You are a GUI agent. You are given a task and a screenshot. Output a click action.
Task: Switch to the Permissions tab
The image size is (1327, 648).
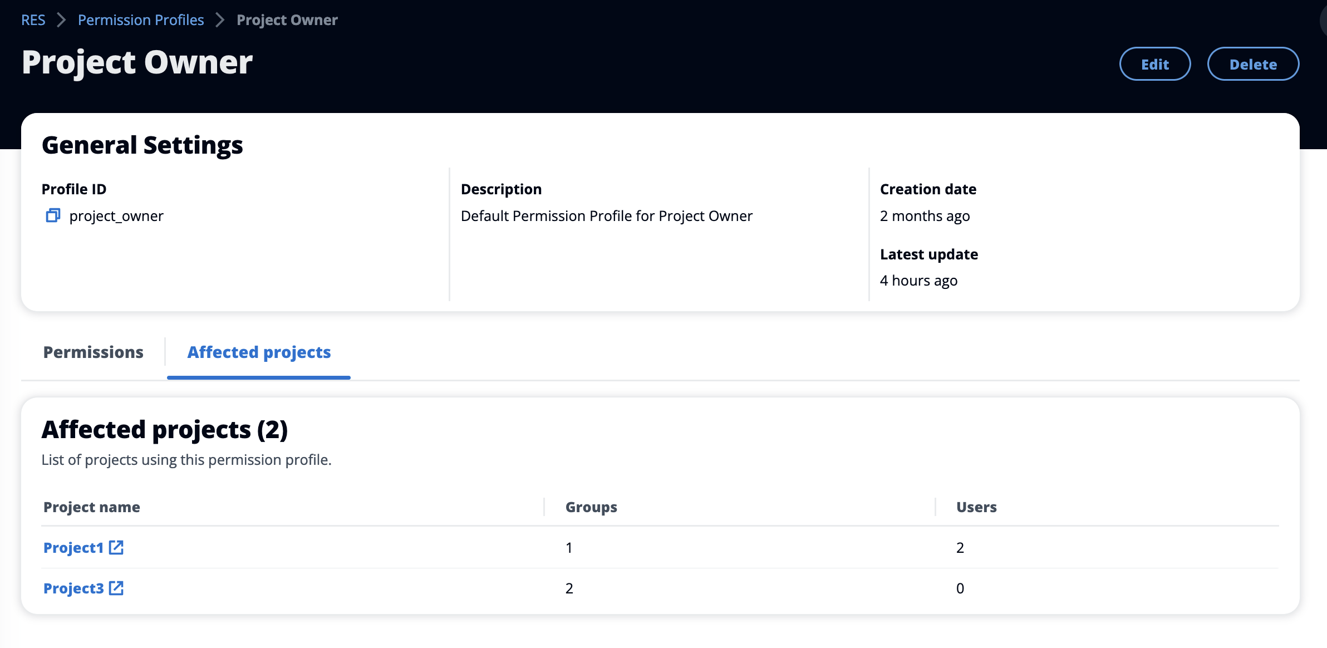coord(93,350)
